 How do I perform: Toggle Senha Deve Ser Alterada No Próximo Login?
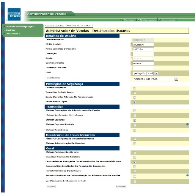[135, 97]
